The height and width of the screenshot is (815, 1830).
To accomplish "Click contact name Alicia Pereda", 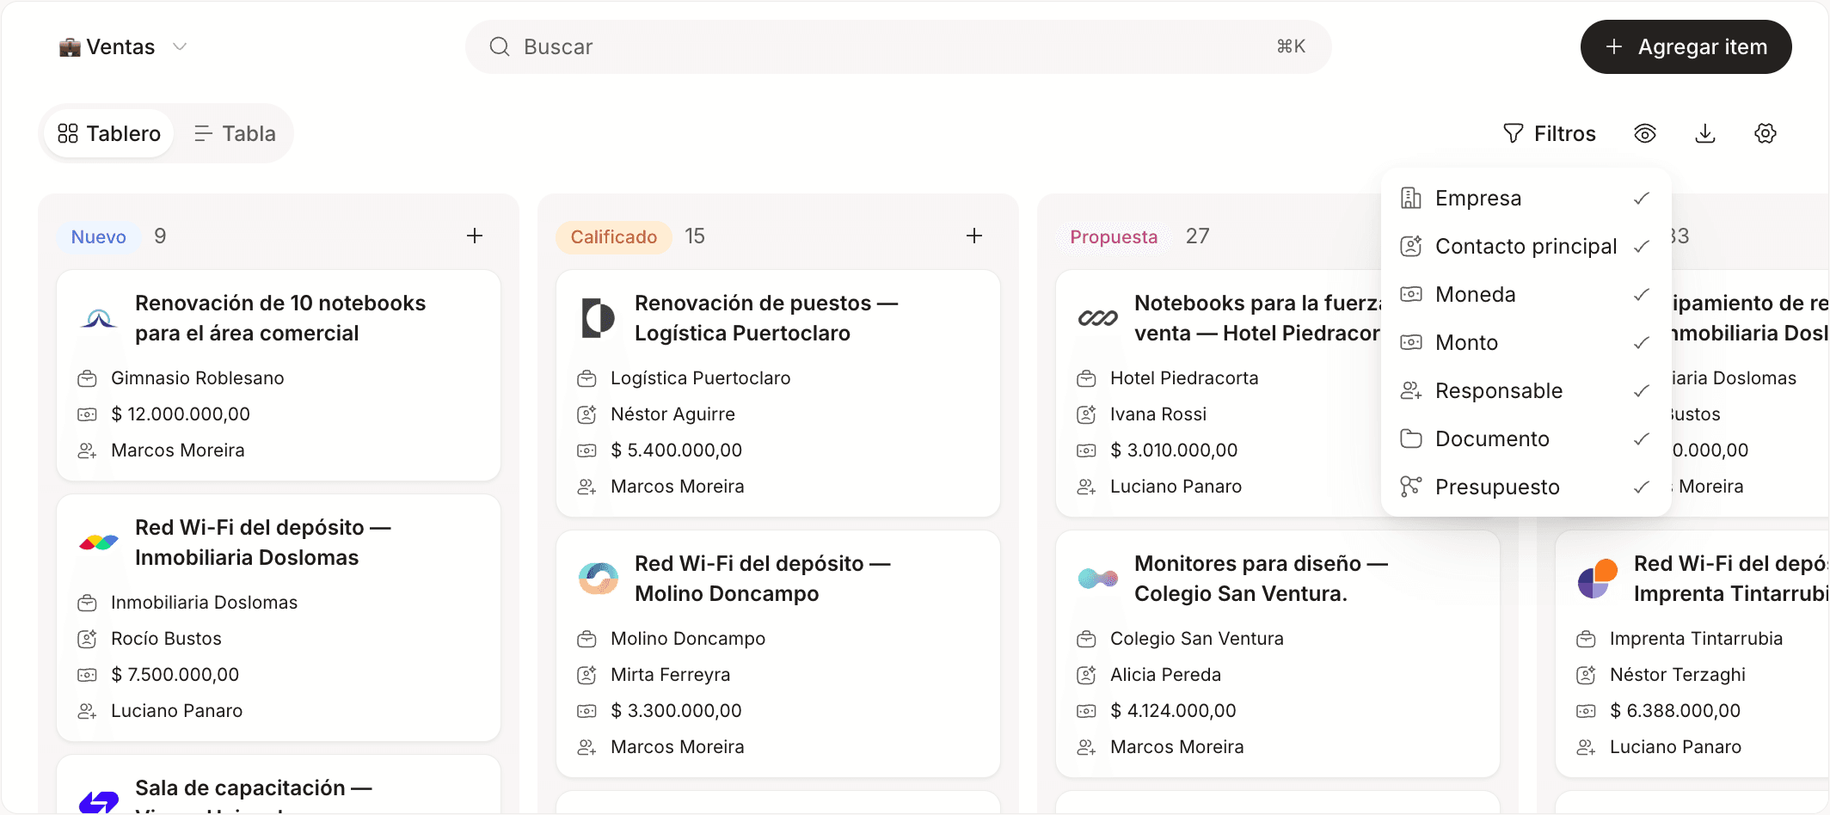I will coord(1165,675).
